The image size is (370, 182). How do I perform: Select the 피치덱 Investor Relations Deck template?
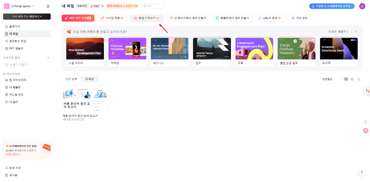[339, 49]
